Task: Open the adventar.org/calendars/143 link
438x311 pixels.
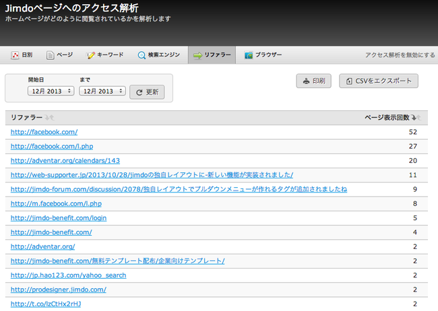Action: coord(65,160)
